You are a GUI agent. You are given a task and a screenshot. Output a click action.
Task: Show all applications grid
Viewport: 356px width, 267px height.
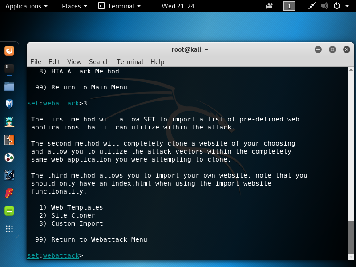point(9,229)
